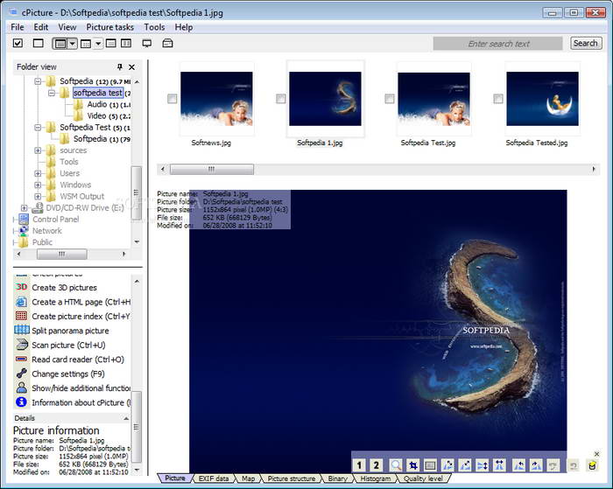Screen dimensions: 613x489
Task: Click the magnifier zoom icon in picture toolbar
Action: click(x=396, y=465)
